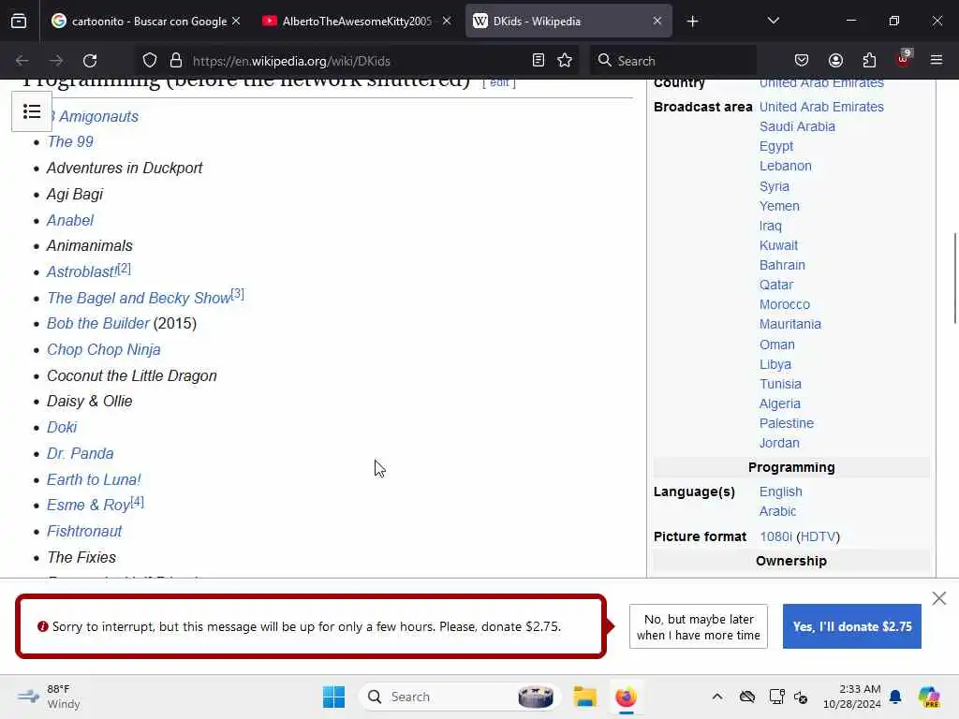Viewport: 959px width, 719px height.
Task: Close the DKids Wikipedia tab
Action: (x=657, y=21)
